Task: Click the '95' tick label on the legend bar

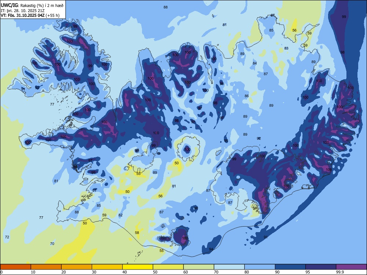Action: pos(308,272)
